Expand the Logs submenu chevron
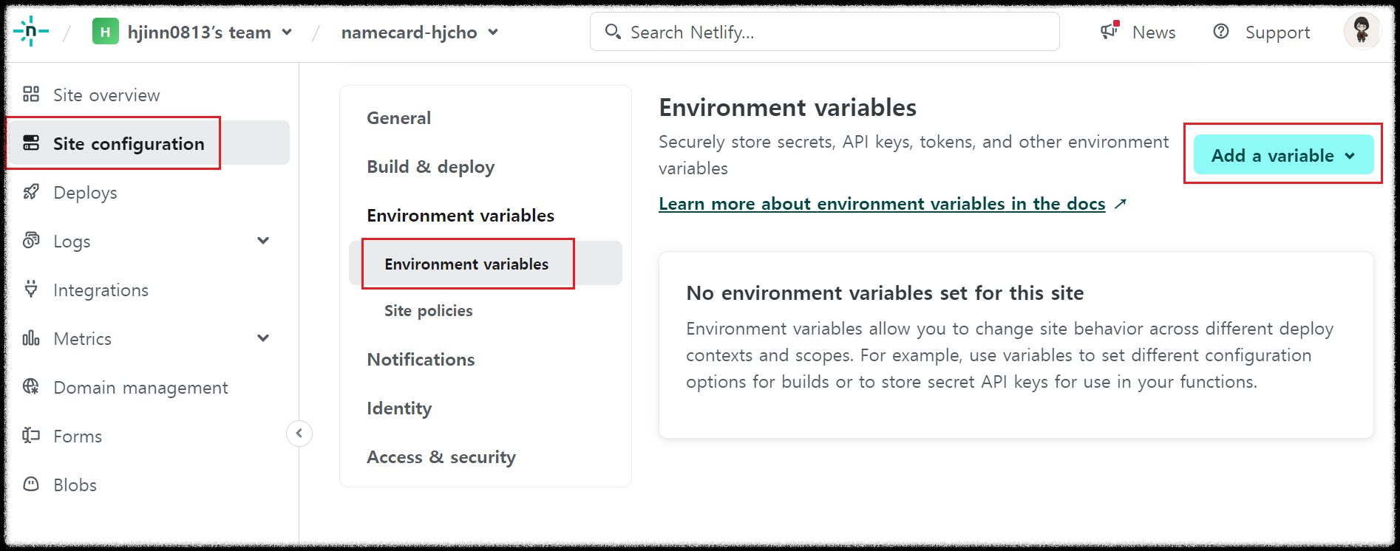Viewport: 1400px width, 551px height. [x=263, y=241]
